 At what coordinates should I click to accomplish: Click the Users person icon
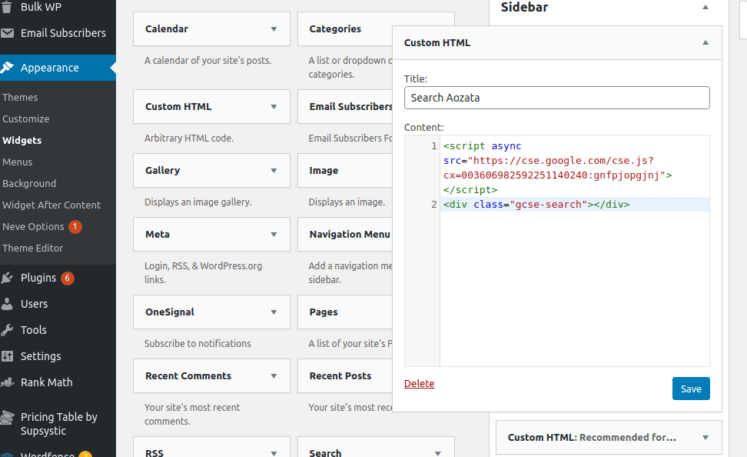click(x=8, y=304)
